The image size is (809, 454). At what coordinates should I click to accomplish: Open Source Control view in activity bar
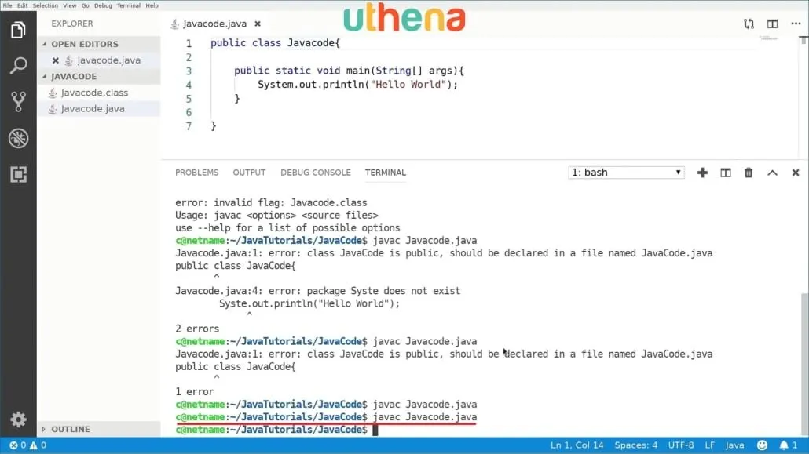point(18,101)
